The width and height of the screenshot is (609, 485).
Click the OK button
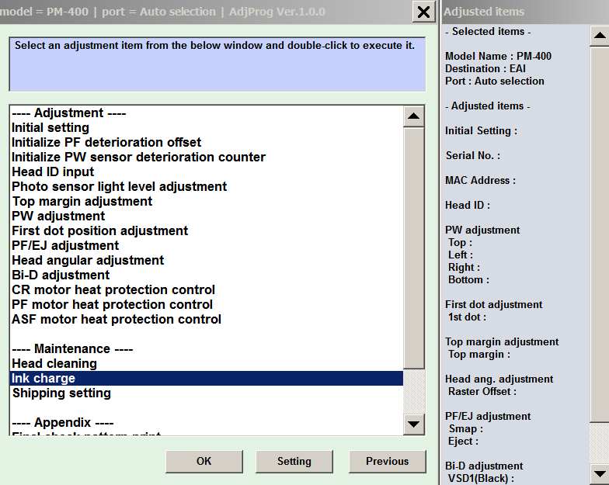(204, 461)
